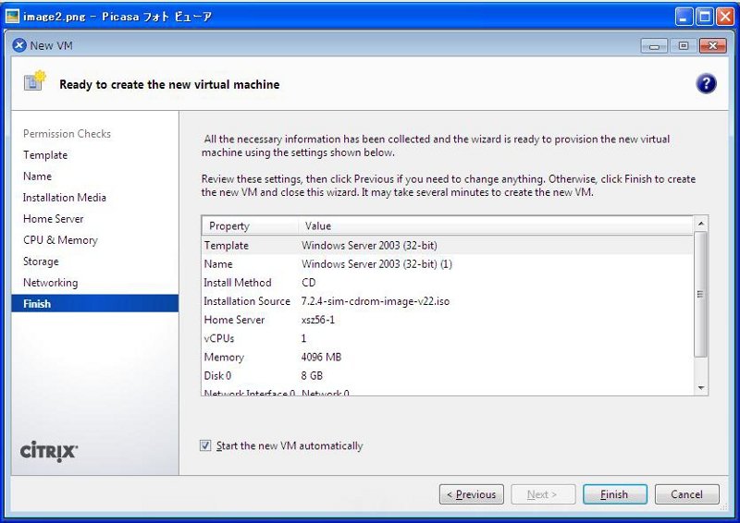Image resolution: width=740 pixels, height=523 pixels.
Task: Open the Template step in sidebar
Action: tap(45, 154)
